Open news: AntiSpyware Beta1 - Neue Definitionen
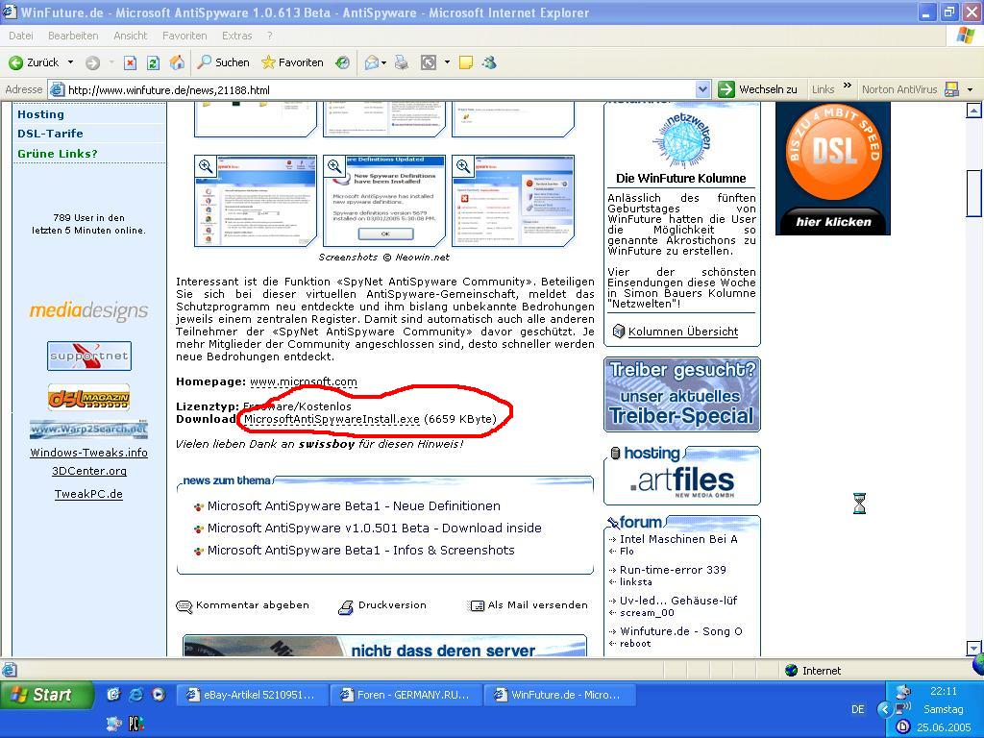The image size is (984, 738). click(x=354, y=505)
